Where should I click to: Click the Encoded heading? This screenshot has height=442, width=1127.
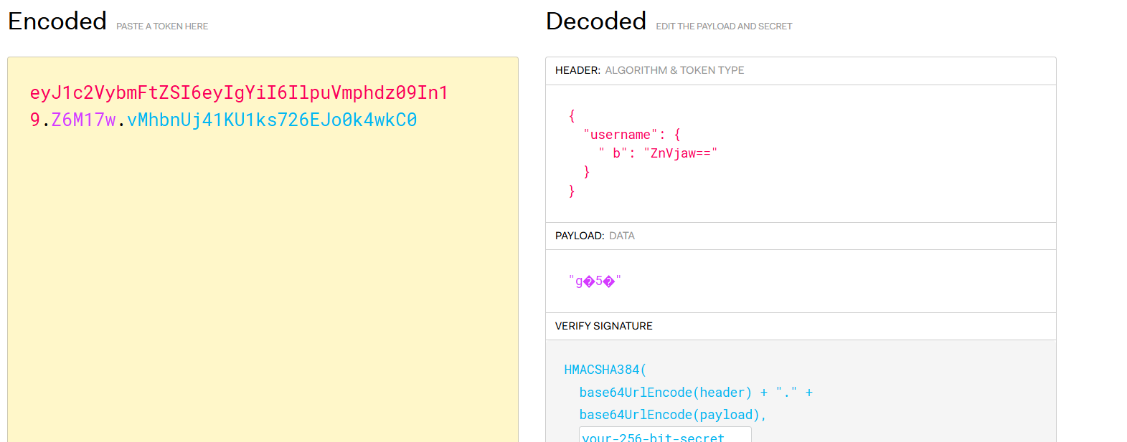57,21
